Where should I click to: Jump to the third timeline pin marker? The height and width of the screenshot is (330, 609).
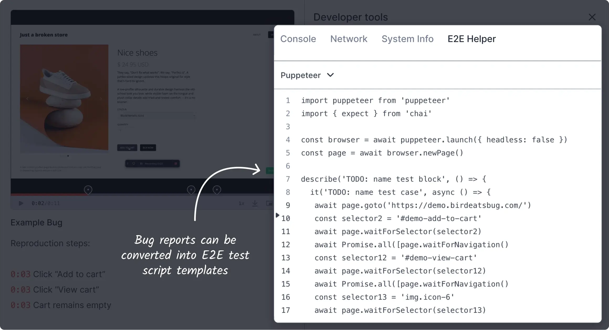pyautogui.click(x=217, y=190)
